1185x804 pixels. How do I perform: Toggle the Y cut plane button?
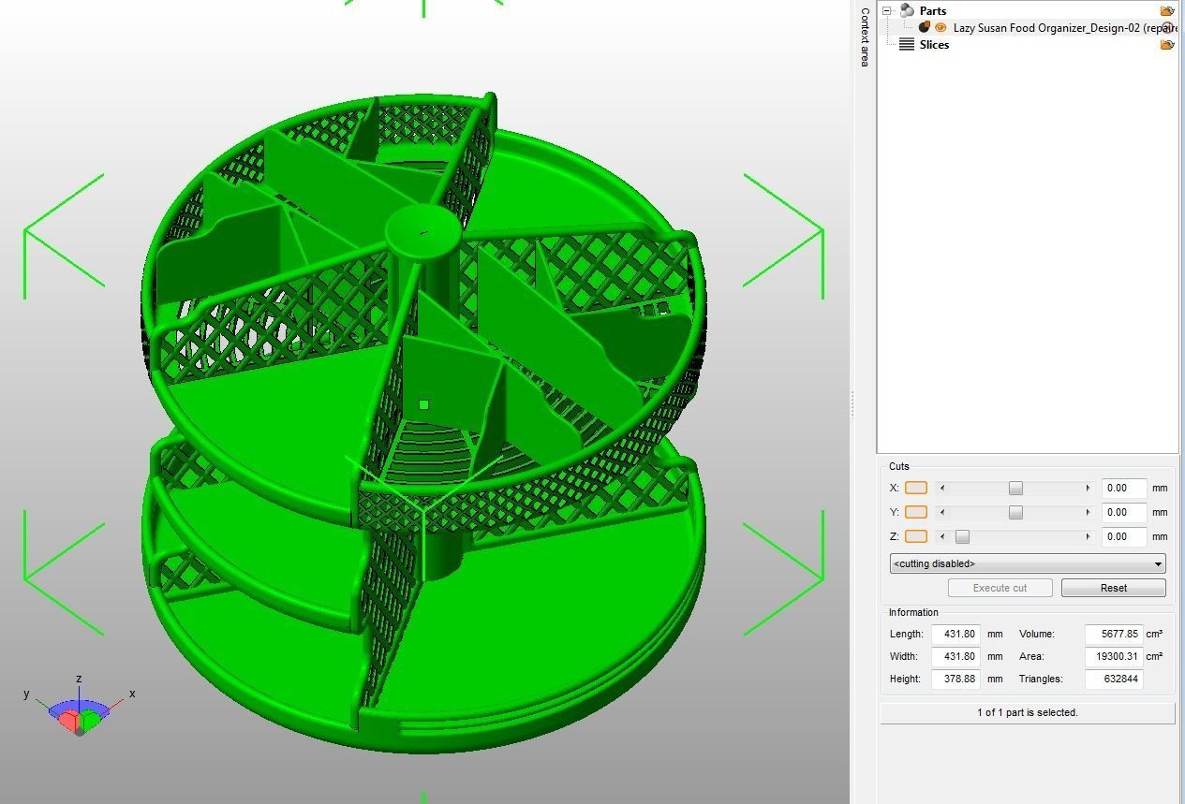(916, 512)
